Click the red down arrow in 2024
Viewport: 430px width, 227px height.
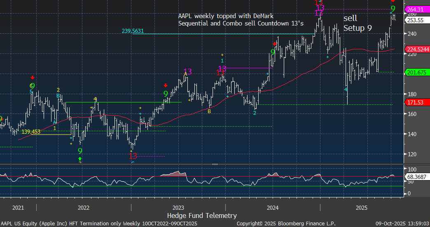click(x=275, y=44)
